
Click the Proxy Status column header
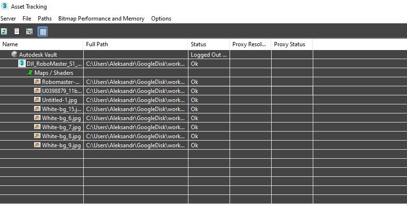click(x=292, y=44)
